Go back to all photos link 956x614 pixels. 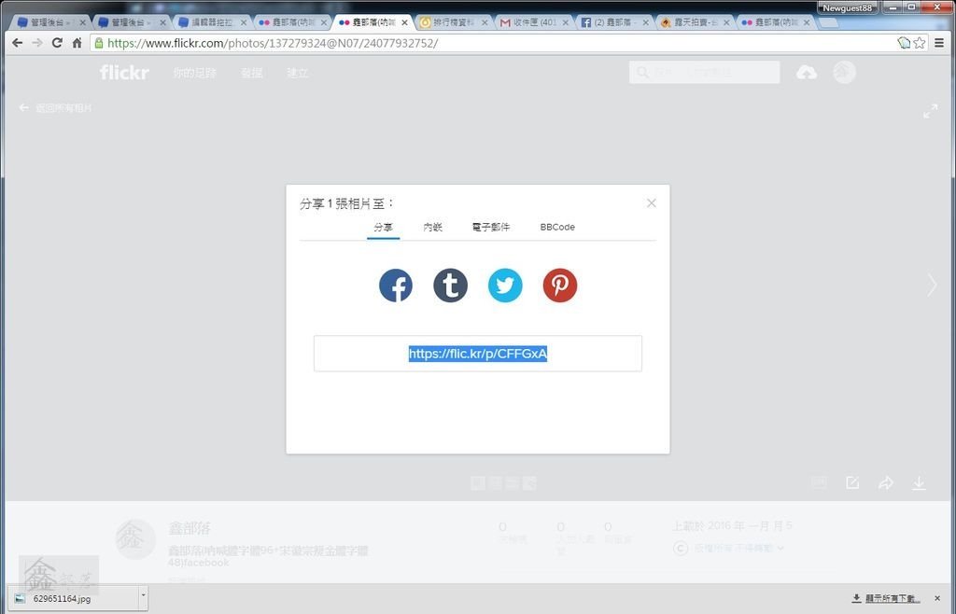point(55,108)
